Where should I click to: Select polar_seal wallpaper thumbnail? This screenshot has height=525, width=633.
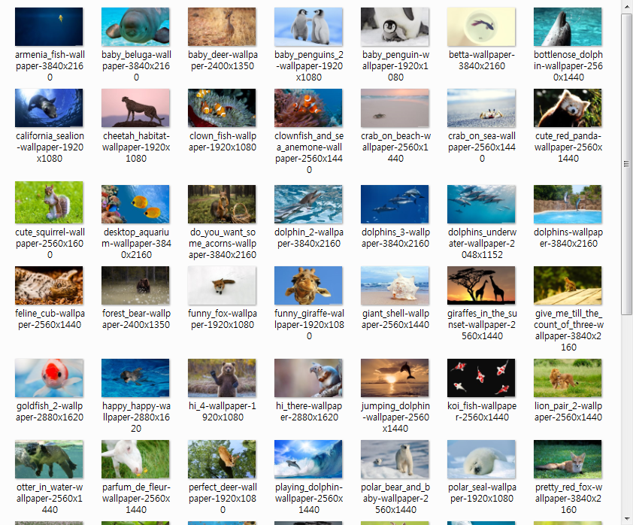(481, 459)
